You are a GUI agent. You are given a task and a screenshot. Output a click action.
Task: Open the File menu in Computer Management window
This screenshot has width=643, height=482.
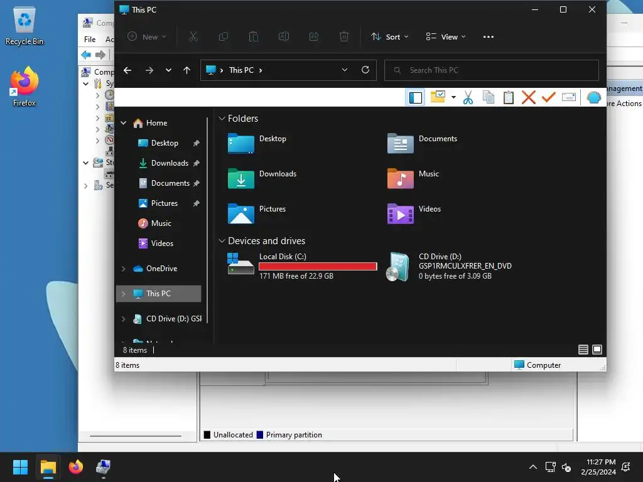pyautogui.click(x=90, y=40)
